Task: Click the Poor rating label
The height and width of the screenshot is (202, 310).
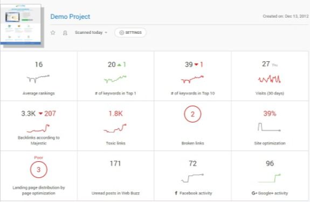Action: tap(39, 157)
